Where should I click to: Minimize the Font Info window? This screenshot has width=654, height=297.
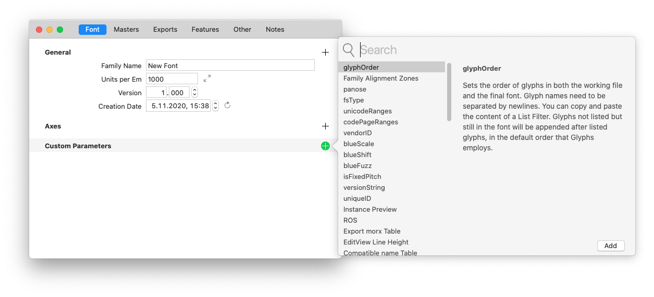pos(50,30)
